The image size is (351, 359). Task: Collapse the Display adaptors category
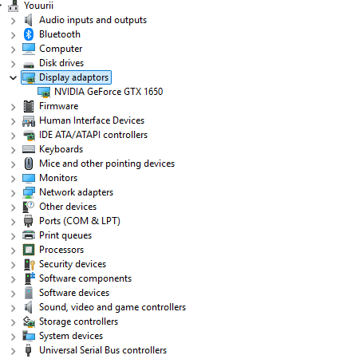(13, 78)
